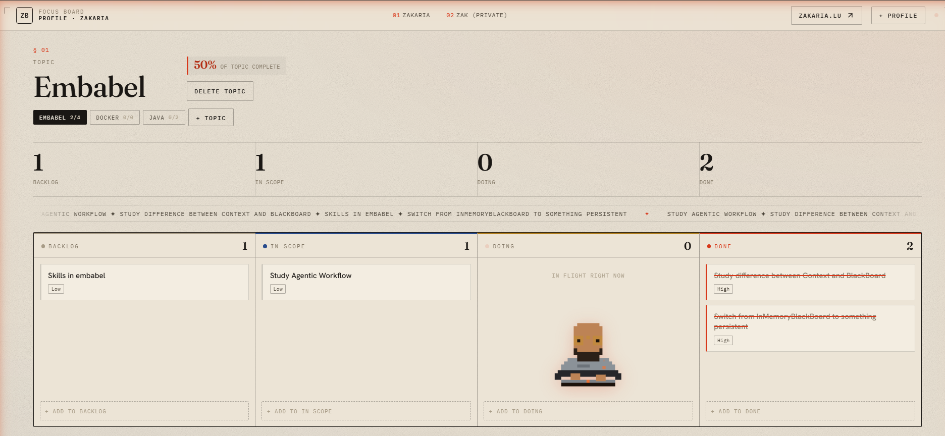Click the + PROFILE button
945x436 pixels.
[x=898, y=16]
